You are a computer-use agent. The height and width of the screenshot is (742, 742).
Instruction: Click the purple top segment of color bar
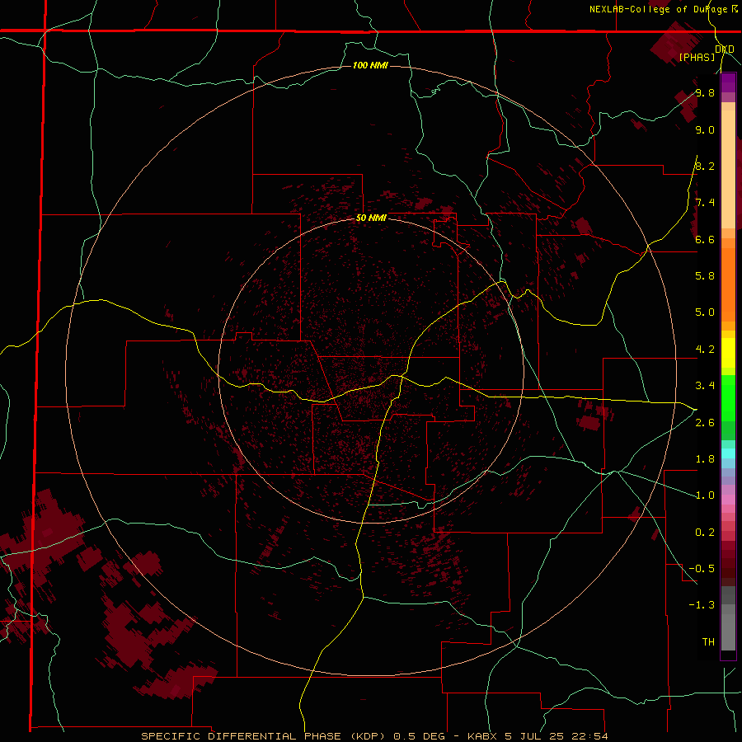pyautogui.click(x=728, y=82)
